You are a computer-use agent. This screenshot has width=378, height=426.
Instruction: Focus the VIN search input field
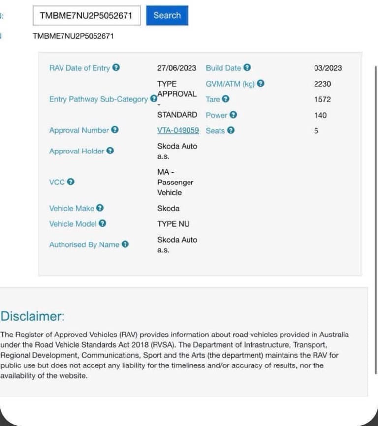coord(87,15)
